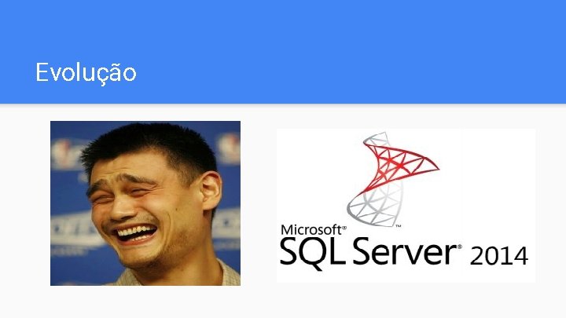Click the word Microsoft in the logo
Viewport: 566px width, 318px height.
311,229
